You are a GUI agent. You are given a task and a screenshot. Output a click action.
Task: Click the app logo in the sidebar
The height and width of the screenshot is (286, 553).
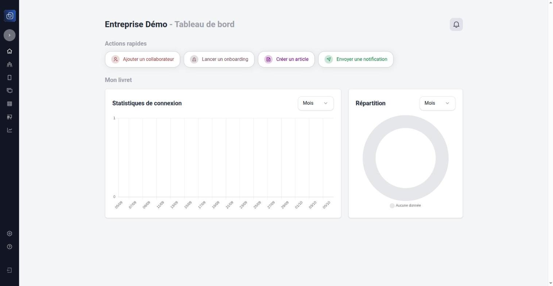coord(9,16)
